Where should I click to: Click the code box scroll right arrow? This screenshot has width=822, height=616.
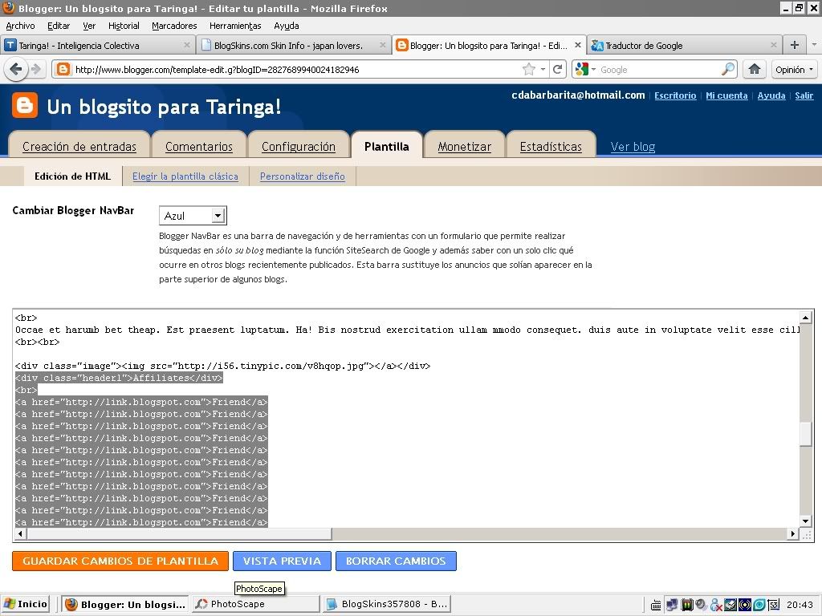pos(792,533)
